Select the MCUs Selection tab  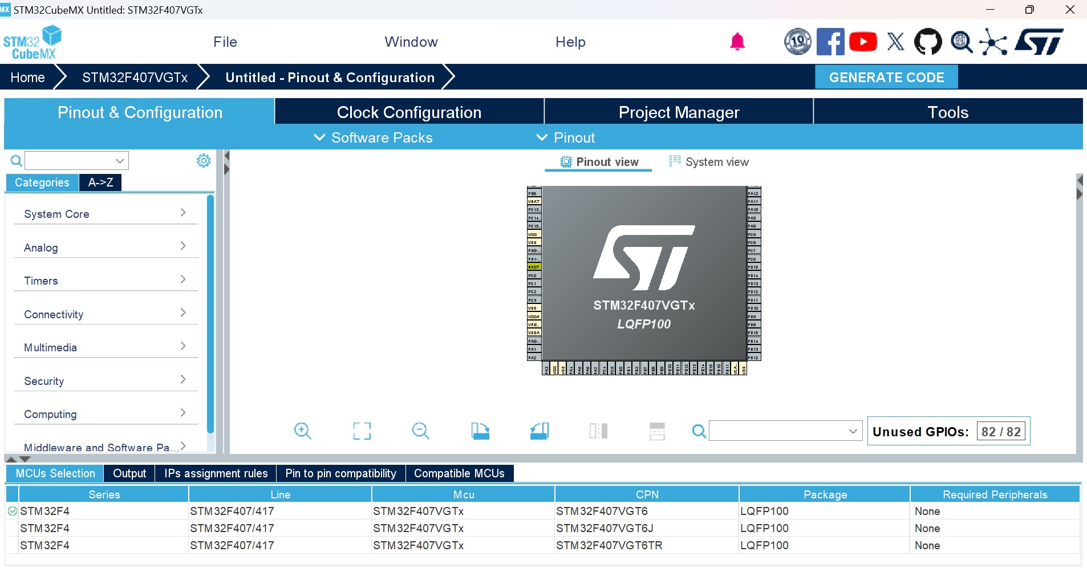[x=55, y=473]
